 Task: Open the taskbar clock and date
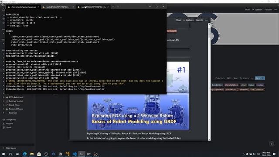[266, 154]
